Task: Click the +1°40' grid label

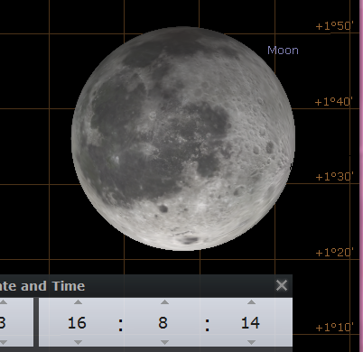Action: (x=333, y=102)
